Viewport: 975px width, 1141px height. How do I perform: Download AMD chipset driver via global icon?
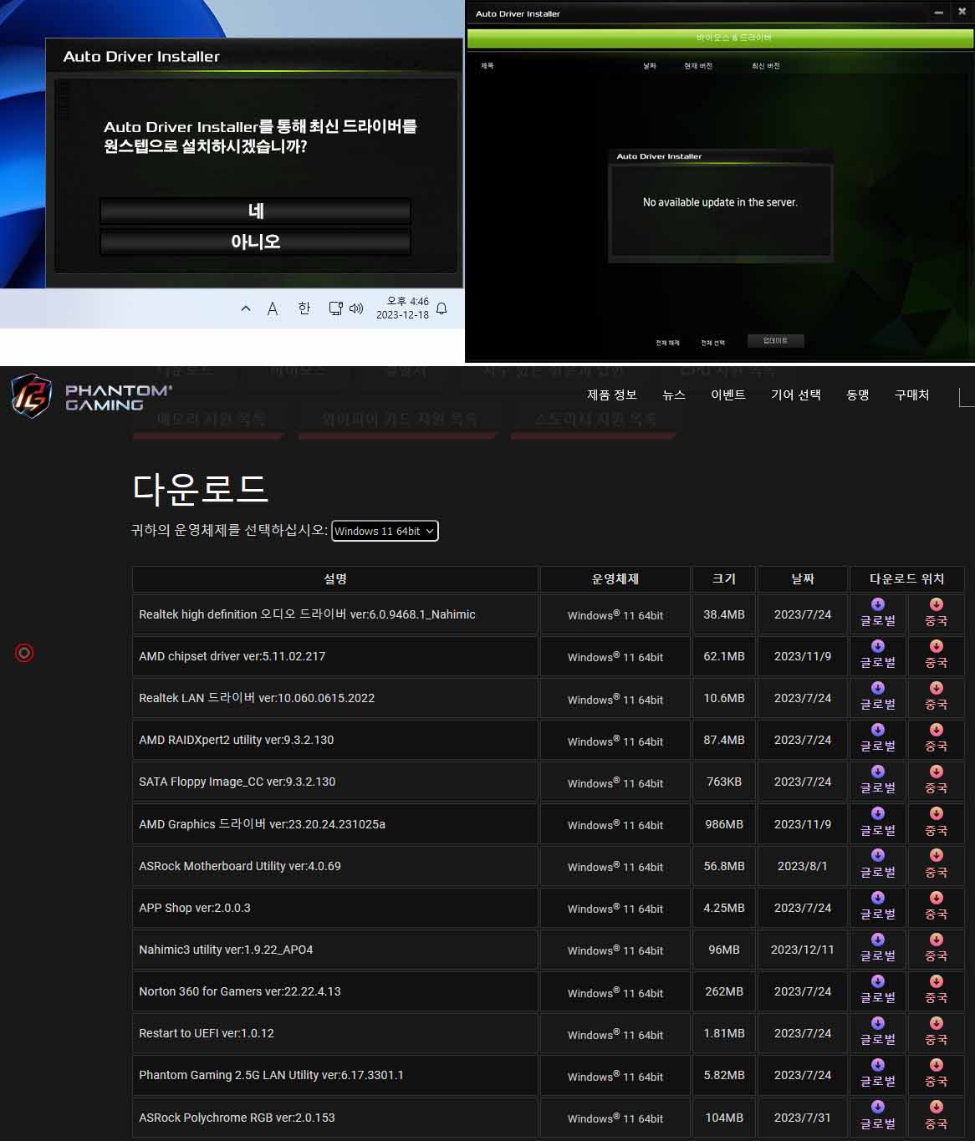[878, 646]
